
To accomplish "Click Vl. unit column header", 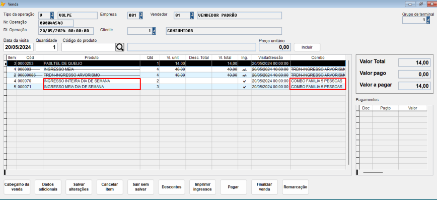I will (173, 57).
